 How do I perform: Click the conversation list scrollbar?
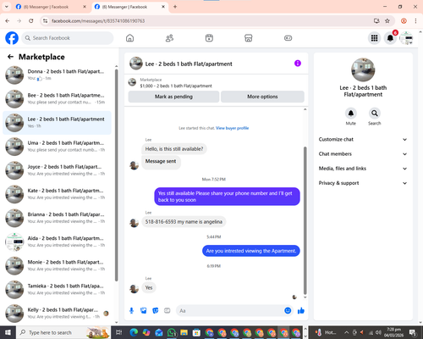117,175
